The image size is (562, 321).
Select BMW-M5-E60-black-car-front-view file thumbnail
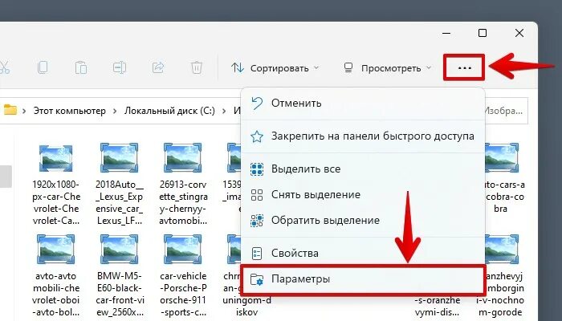119,250
